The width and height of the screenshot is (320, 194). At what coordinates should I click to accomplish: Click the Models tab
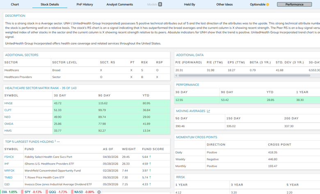(152, 4)
